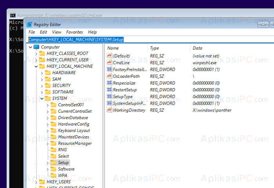Click the DWORD icon of SystemSetupInProgress value

[x=109, y=103]
